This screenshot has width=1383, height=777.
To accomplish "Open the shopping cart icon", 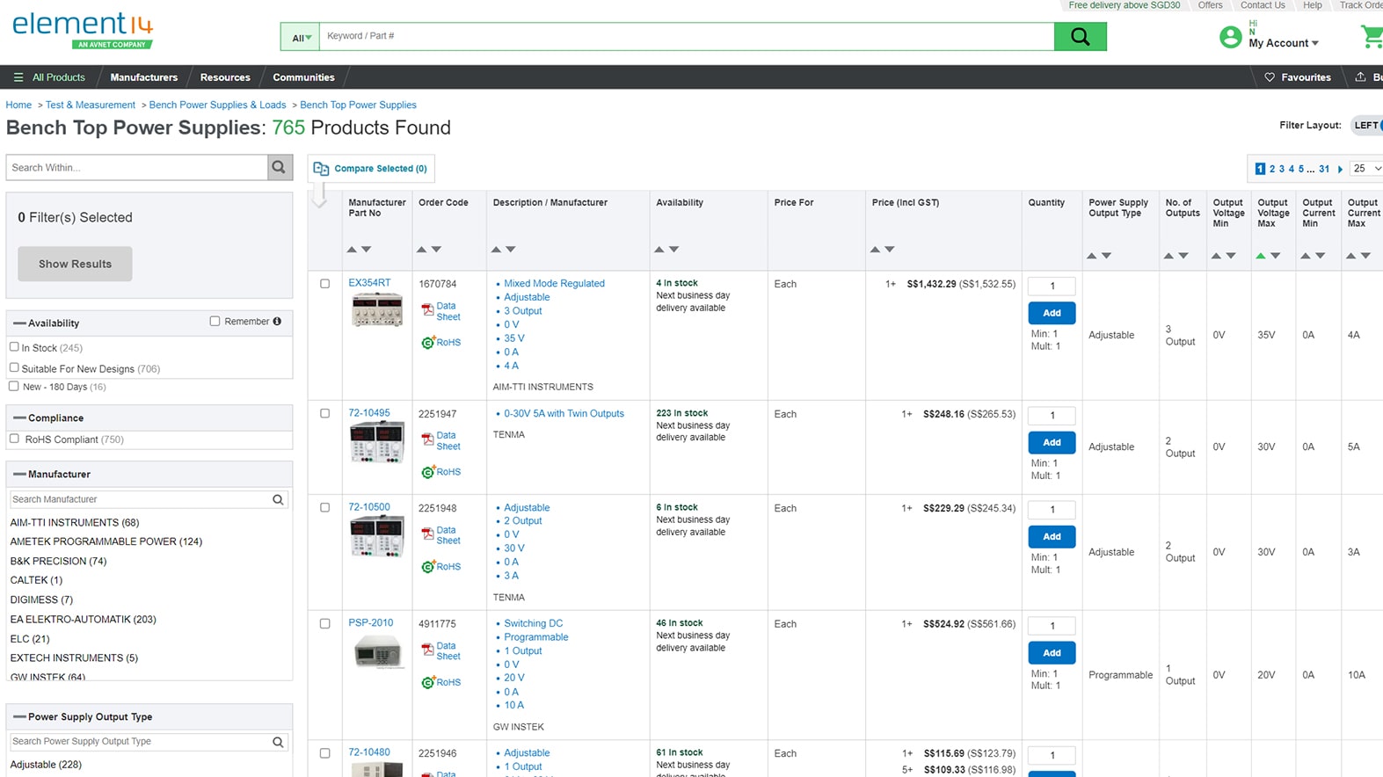I will [x=1372, y=37].
